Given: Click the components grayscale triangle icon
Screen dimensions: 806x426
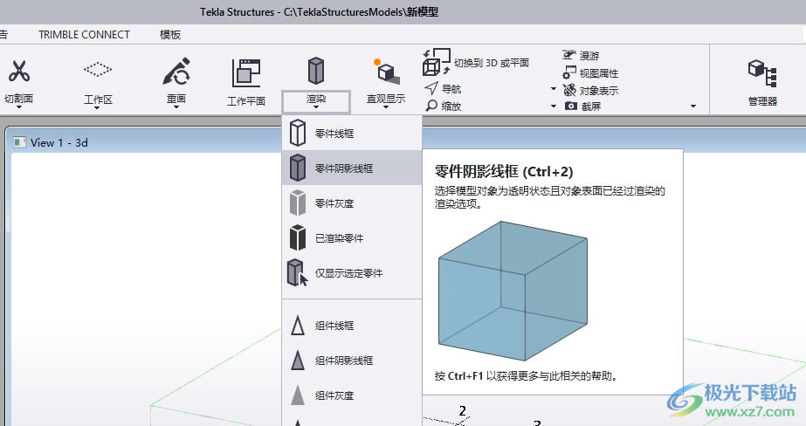Looking at the screenshot, I should [298, 395].
